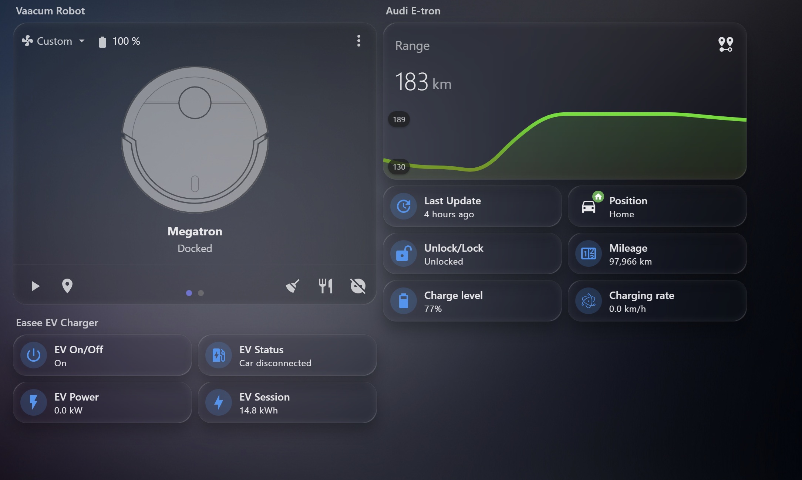Toggle EV On/Off to turn charger off
This screenshot has height=480, width=802.
[x=102, y=355]
